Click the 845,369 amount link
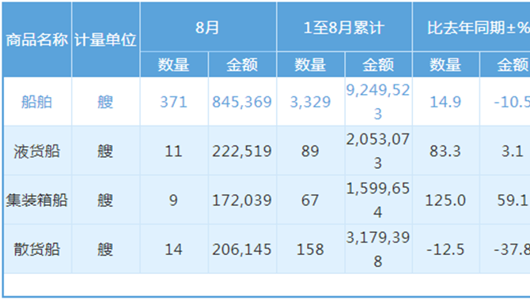The height and width of the screenshot is (300, 530). (x=242, y=102)
